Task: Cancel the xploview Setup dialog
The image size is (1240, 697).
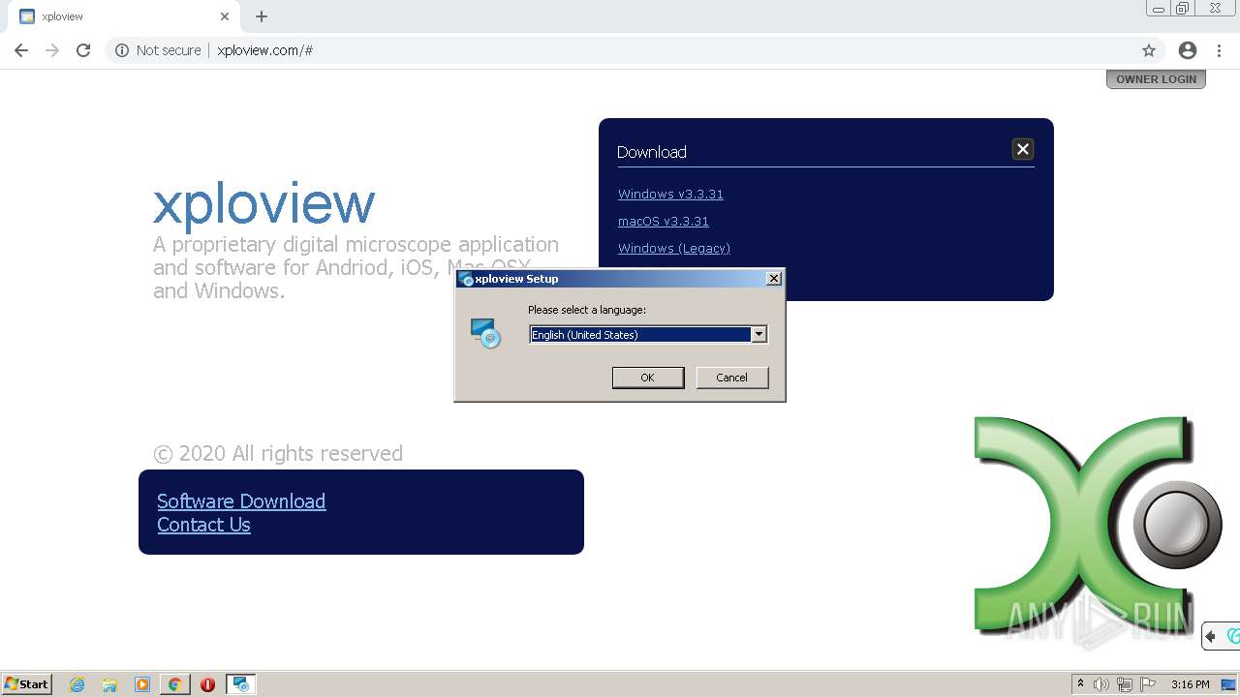Action: [731, 378]
